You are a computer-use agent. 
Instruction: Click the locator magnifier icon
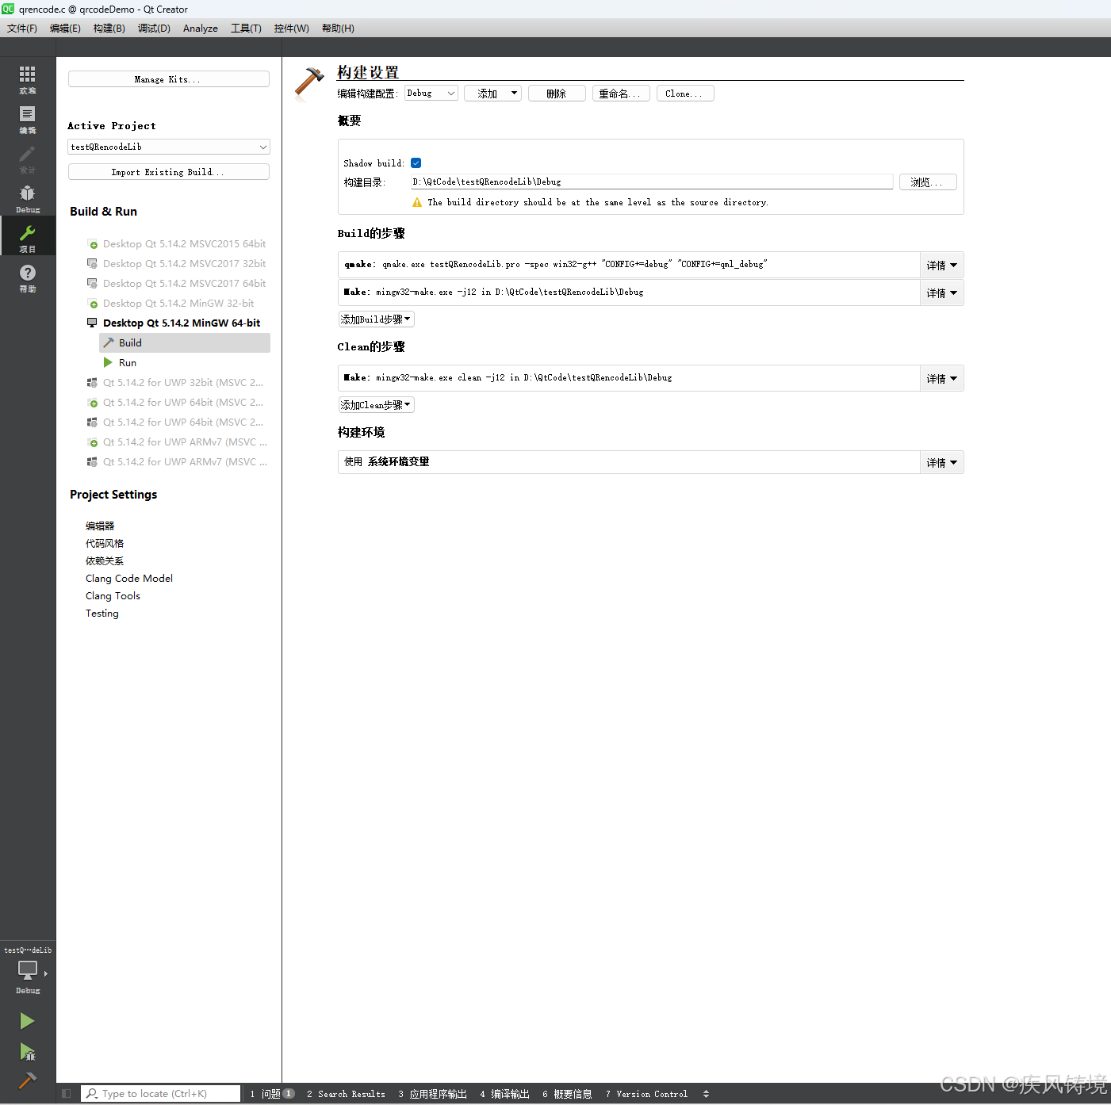click(x=93, y=1094)
